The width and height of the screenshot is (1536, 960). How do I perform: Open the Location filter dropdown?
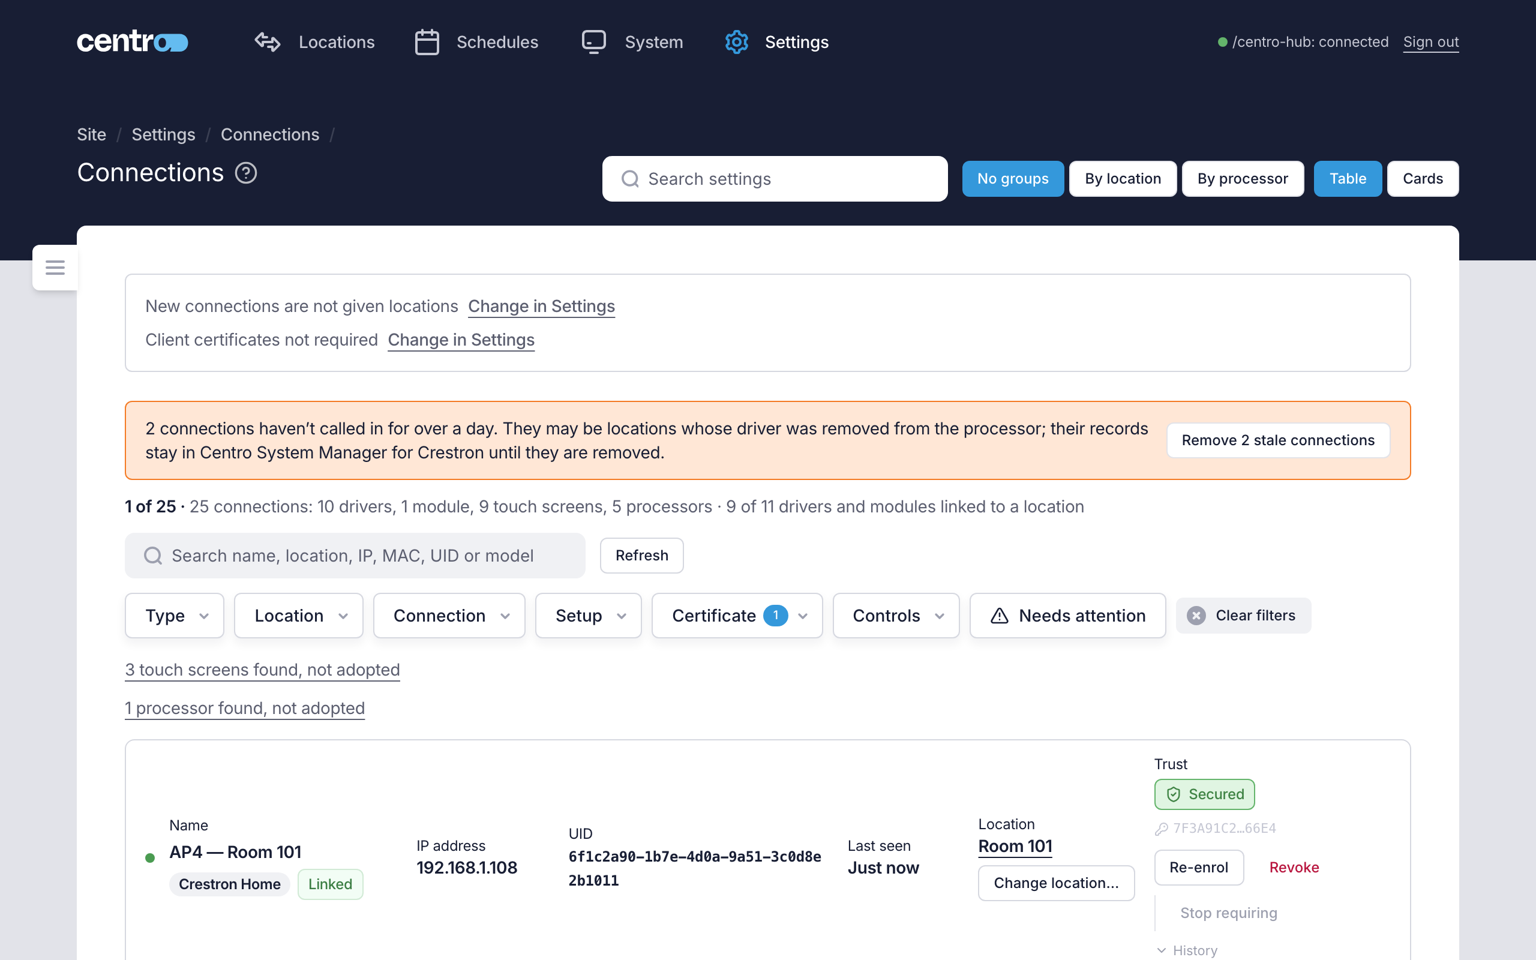click(x=298, y=615)
